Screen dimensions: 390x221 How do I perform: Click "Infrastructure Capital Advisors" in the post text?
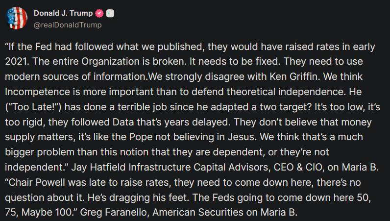[200, 167]
